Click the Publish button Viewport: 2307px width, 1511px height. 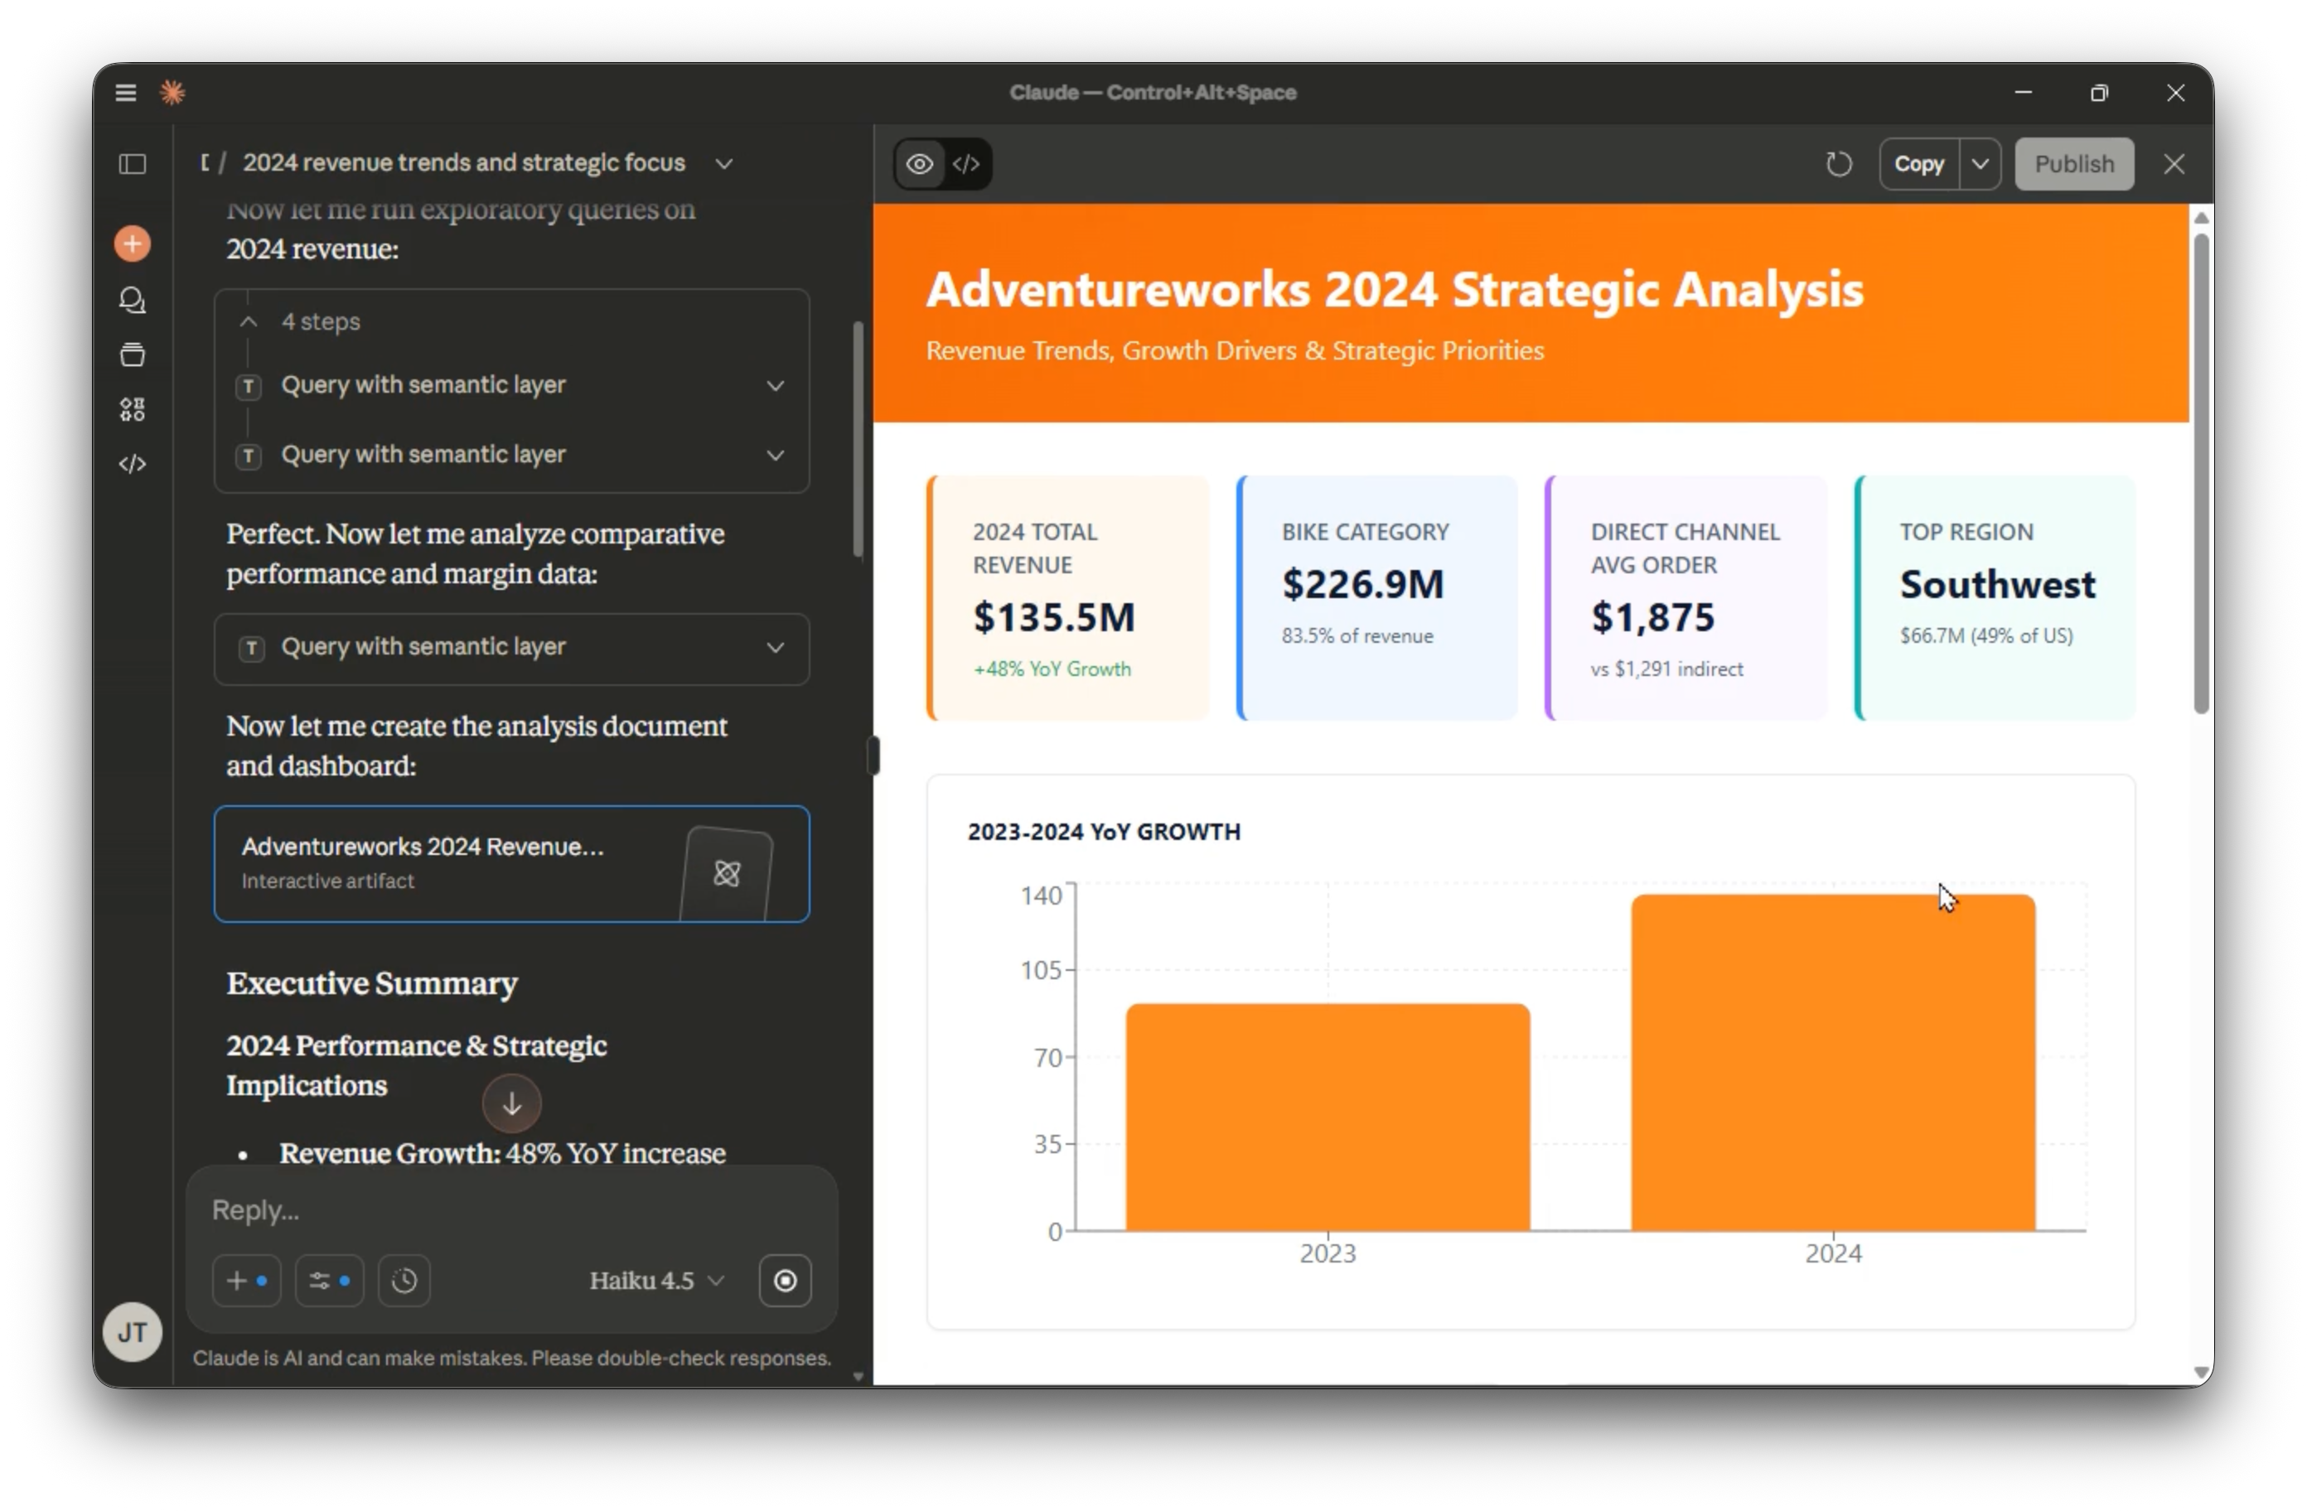click(x=2073, y=164)
